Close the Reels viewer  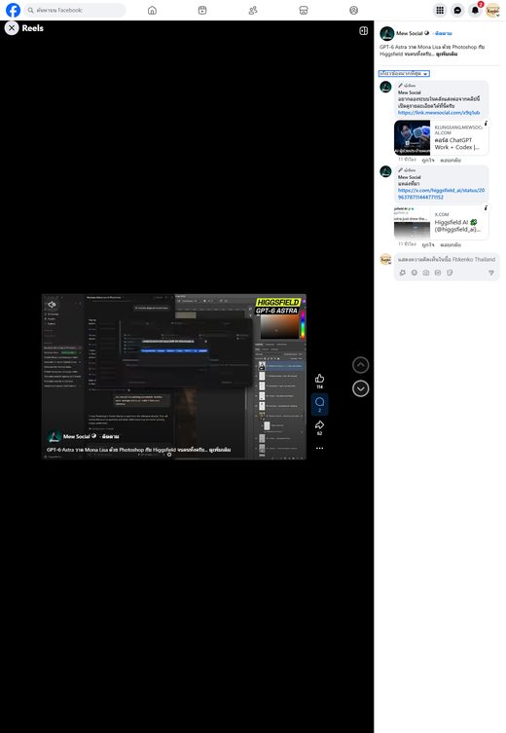click(x=12, y=28)
